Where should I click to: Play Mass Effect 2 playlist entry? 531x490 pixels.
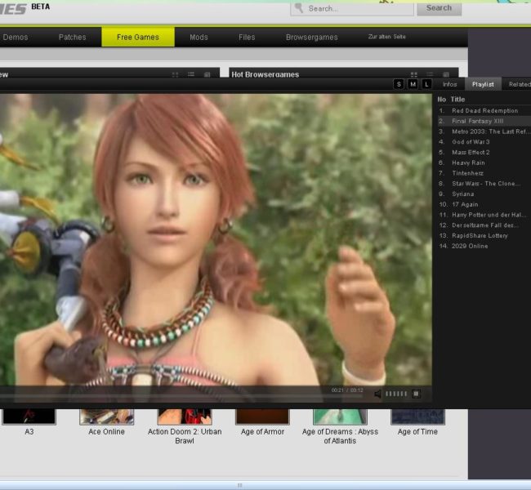(x=484, y=153)
